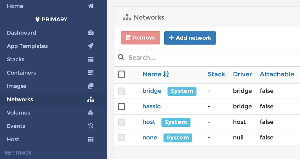Click the Images clone icon
This screenshot has width=300, height=159.
pyautogui.click(x=91, y=86)
